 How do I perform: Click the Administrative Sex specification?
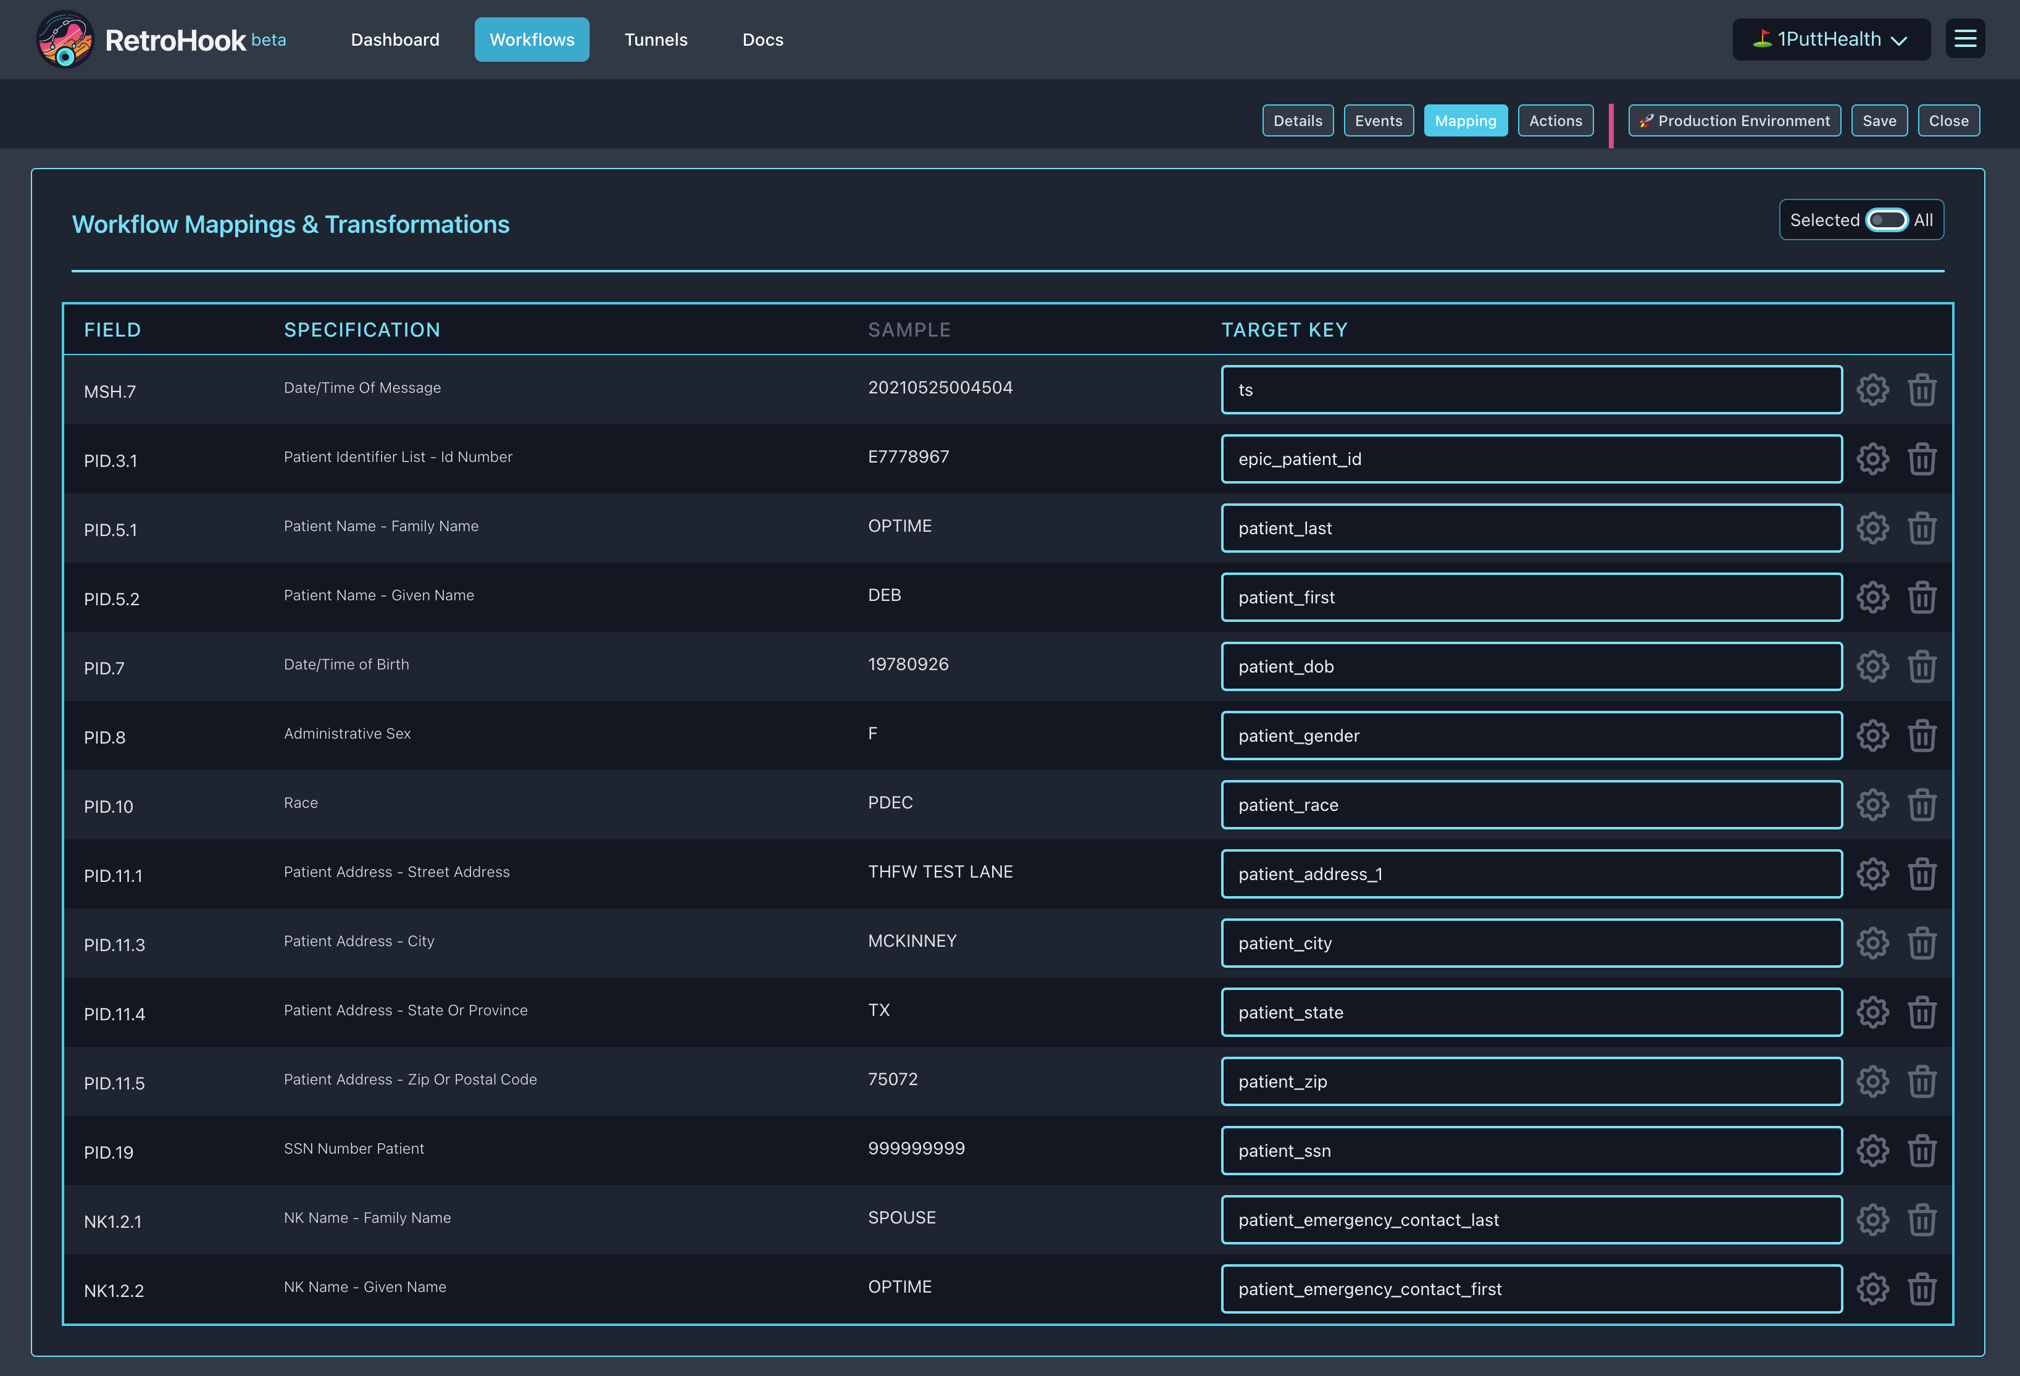pos(347,733)
